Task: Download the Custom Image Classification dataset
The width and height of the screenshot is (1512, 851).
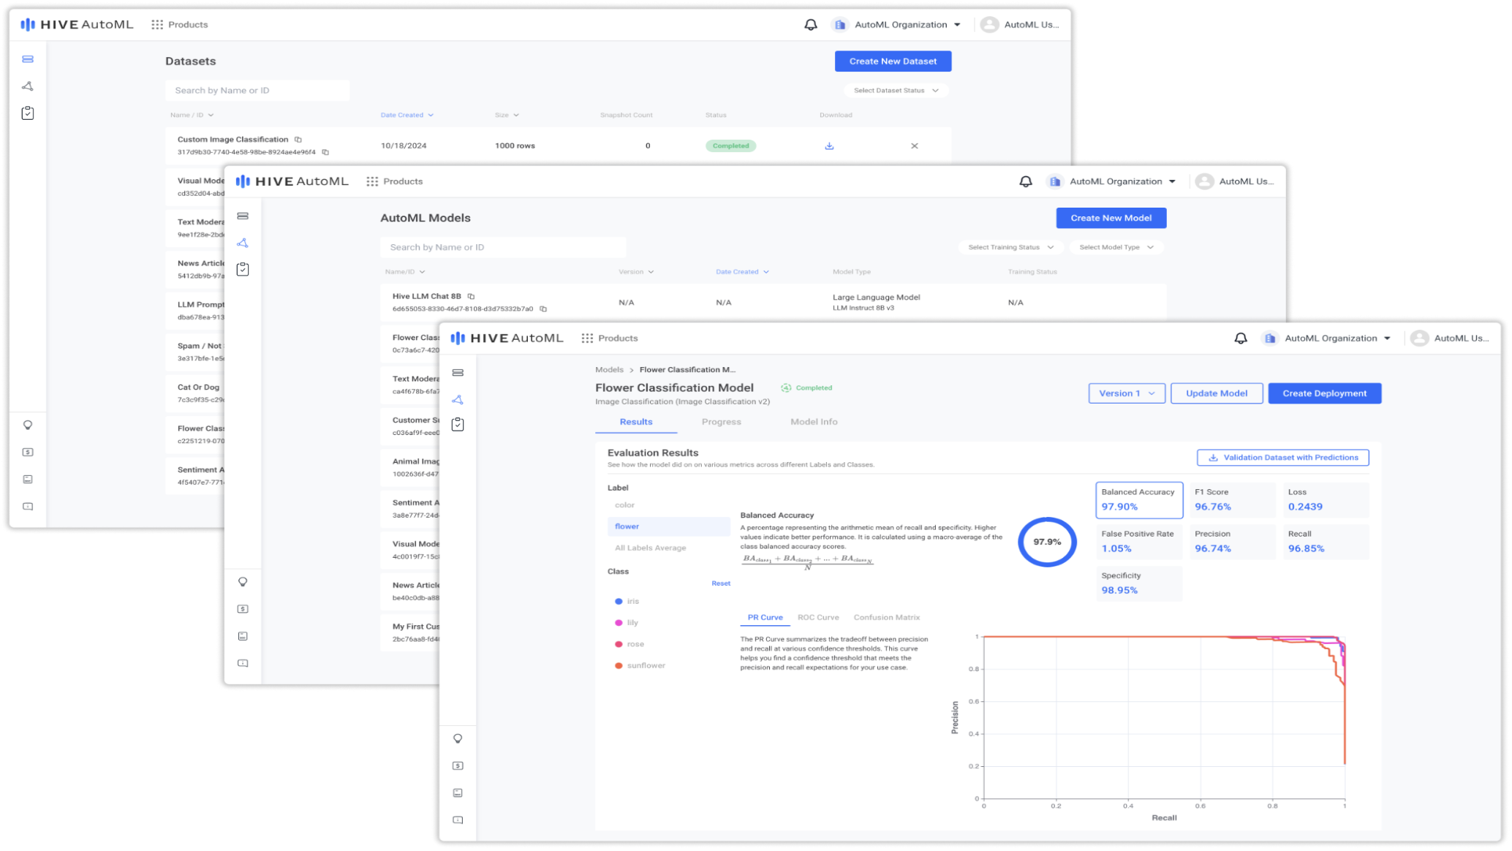Action: coord(829,146)
